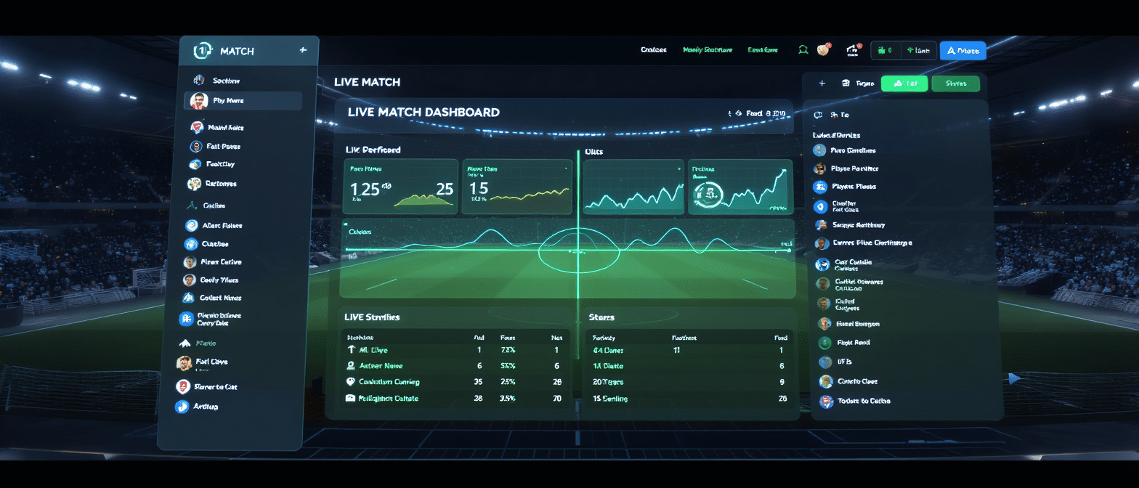Click the stadium icon with red badge
The width and height of the screenshot is (1139, 488).
tap(853, 50)
